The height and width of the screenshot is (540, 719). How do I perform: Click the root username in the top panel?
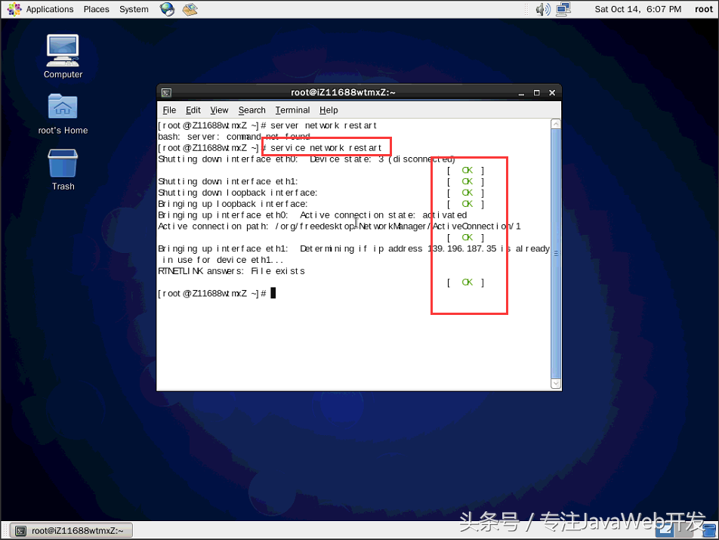(x=704, y=9)
